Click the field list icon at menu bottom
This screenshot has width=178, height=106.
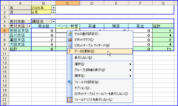[x=70, y=99]
